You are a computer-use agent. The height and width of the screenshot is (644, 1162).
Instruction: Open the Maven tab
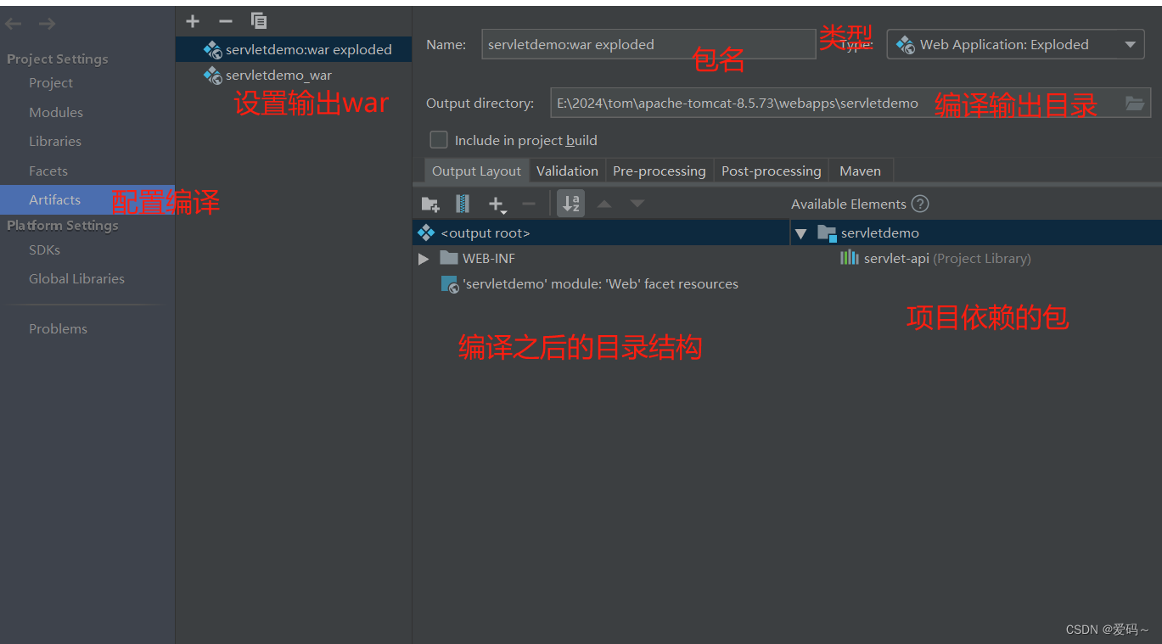pyautogui.click(x=860, y=171)
